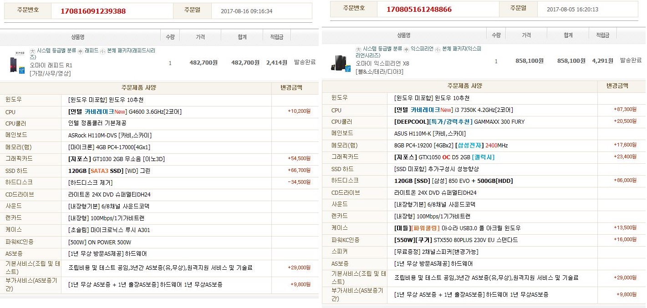Viewport: 647px width, 308px height.
Task: Open the 익스피리언 category link
Action: [422, 49]
